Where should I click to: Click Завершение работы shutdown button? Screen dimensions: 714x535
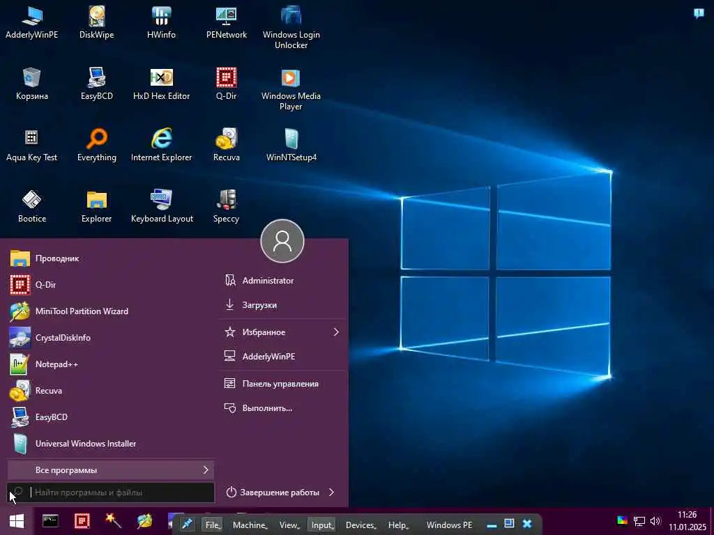[x=273, y=493]
